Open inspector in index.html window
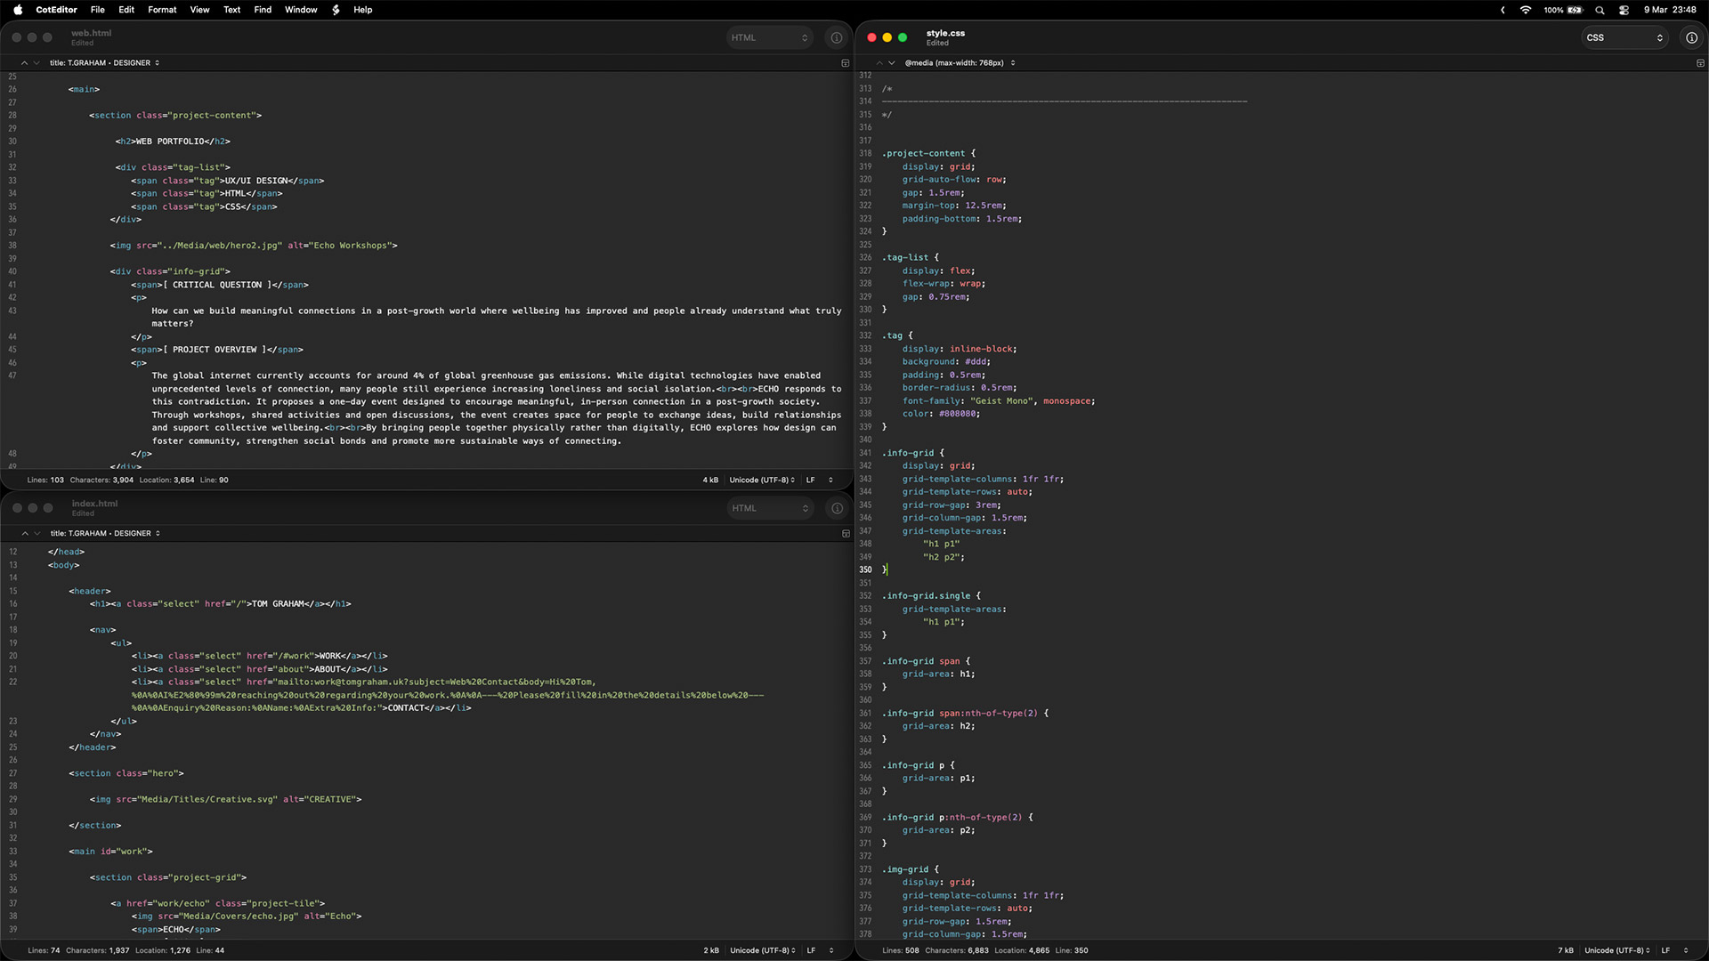This screenshot has width=1709, height=961. [x=837, y=508]
